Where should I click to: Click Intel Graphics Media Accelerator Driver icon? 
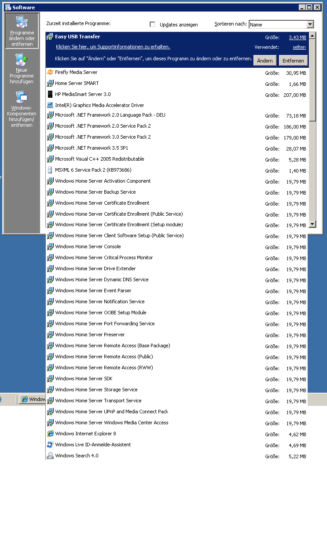[50, 105]
